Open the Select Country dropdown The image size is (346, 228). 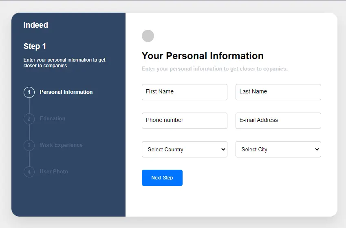(x=185, y=149)
